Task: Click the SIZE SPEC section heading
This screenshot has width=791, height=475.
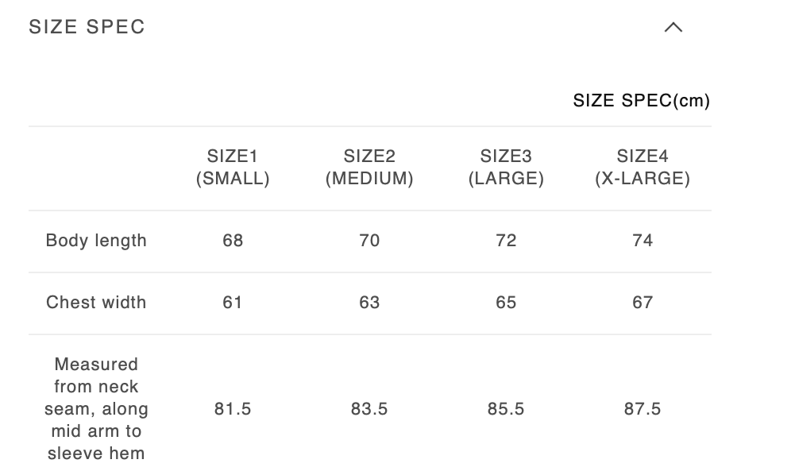Action: (87, 27)
